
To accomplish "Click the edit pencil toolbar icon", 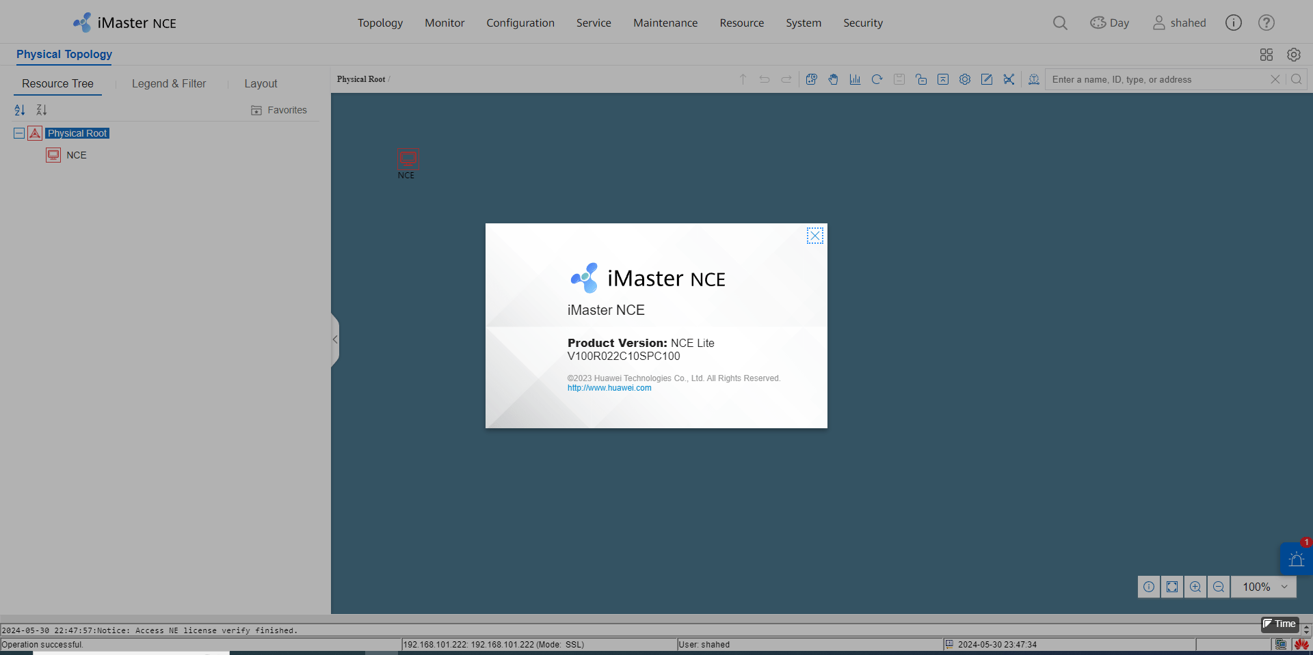I will (x=987, y=79).
